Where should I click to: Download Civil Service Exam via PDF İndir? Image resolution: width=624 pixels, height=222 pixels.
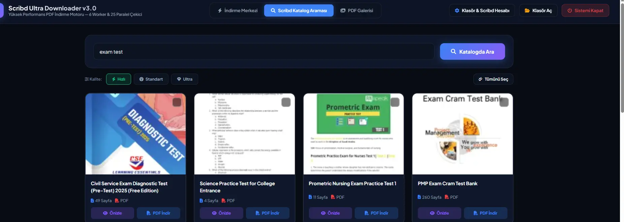click(158, 213)
